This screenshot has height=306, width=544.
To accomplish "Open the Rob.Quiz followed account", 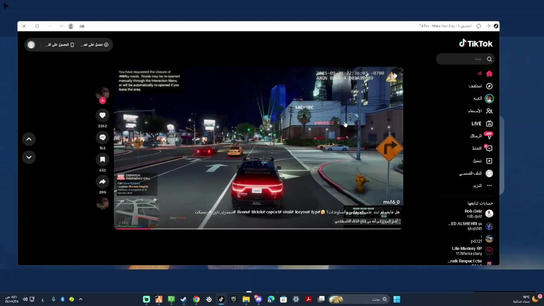I will [478, 213].
